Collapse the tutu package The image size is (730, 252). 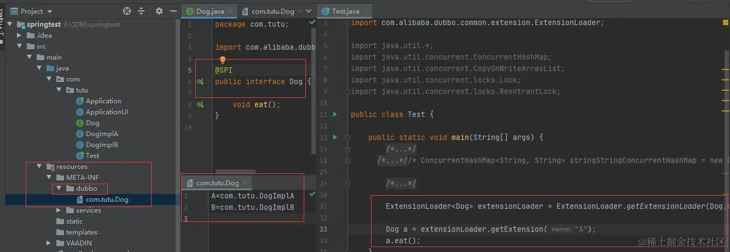point(60,90)
